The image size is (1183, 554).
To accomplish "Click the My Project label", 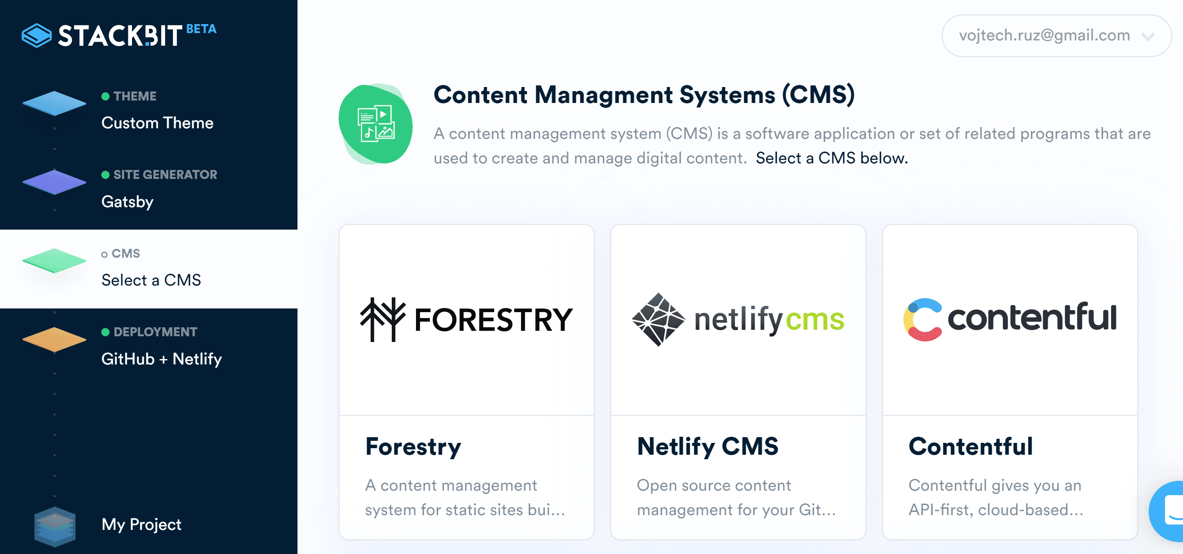I will click(141, 524).
